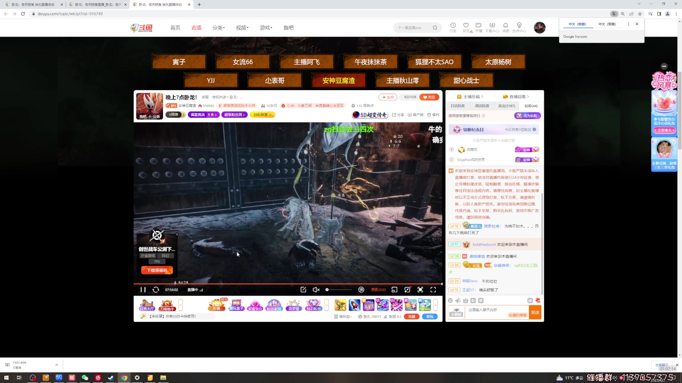Select the 钻粉(44) tab
The height and width of the screenshot is (383, 682).
[x=531, y=106]
